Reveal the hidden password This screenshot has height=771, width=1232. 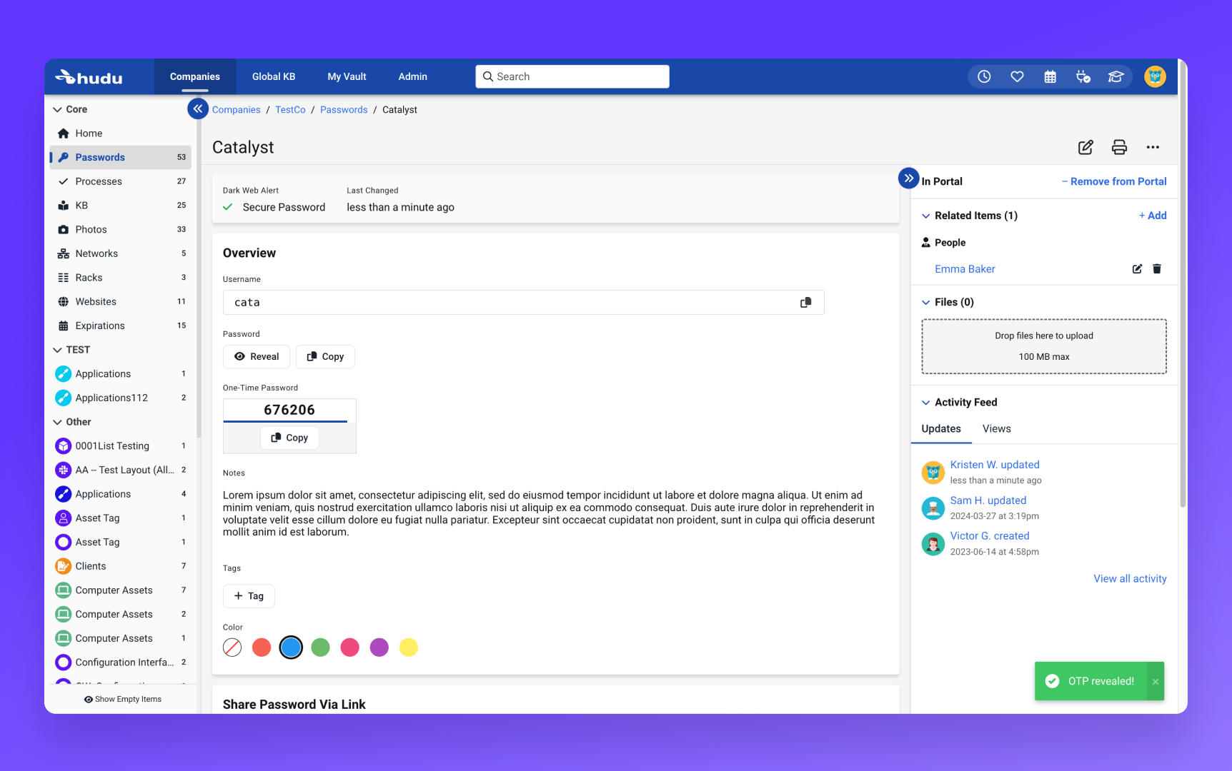pos(257,357)
